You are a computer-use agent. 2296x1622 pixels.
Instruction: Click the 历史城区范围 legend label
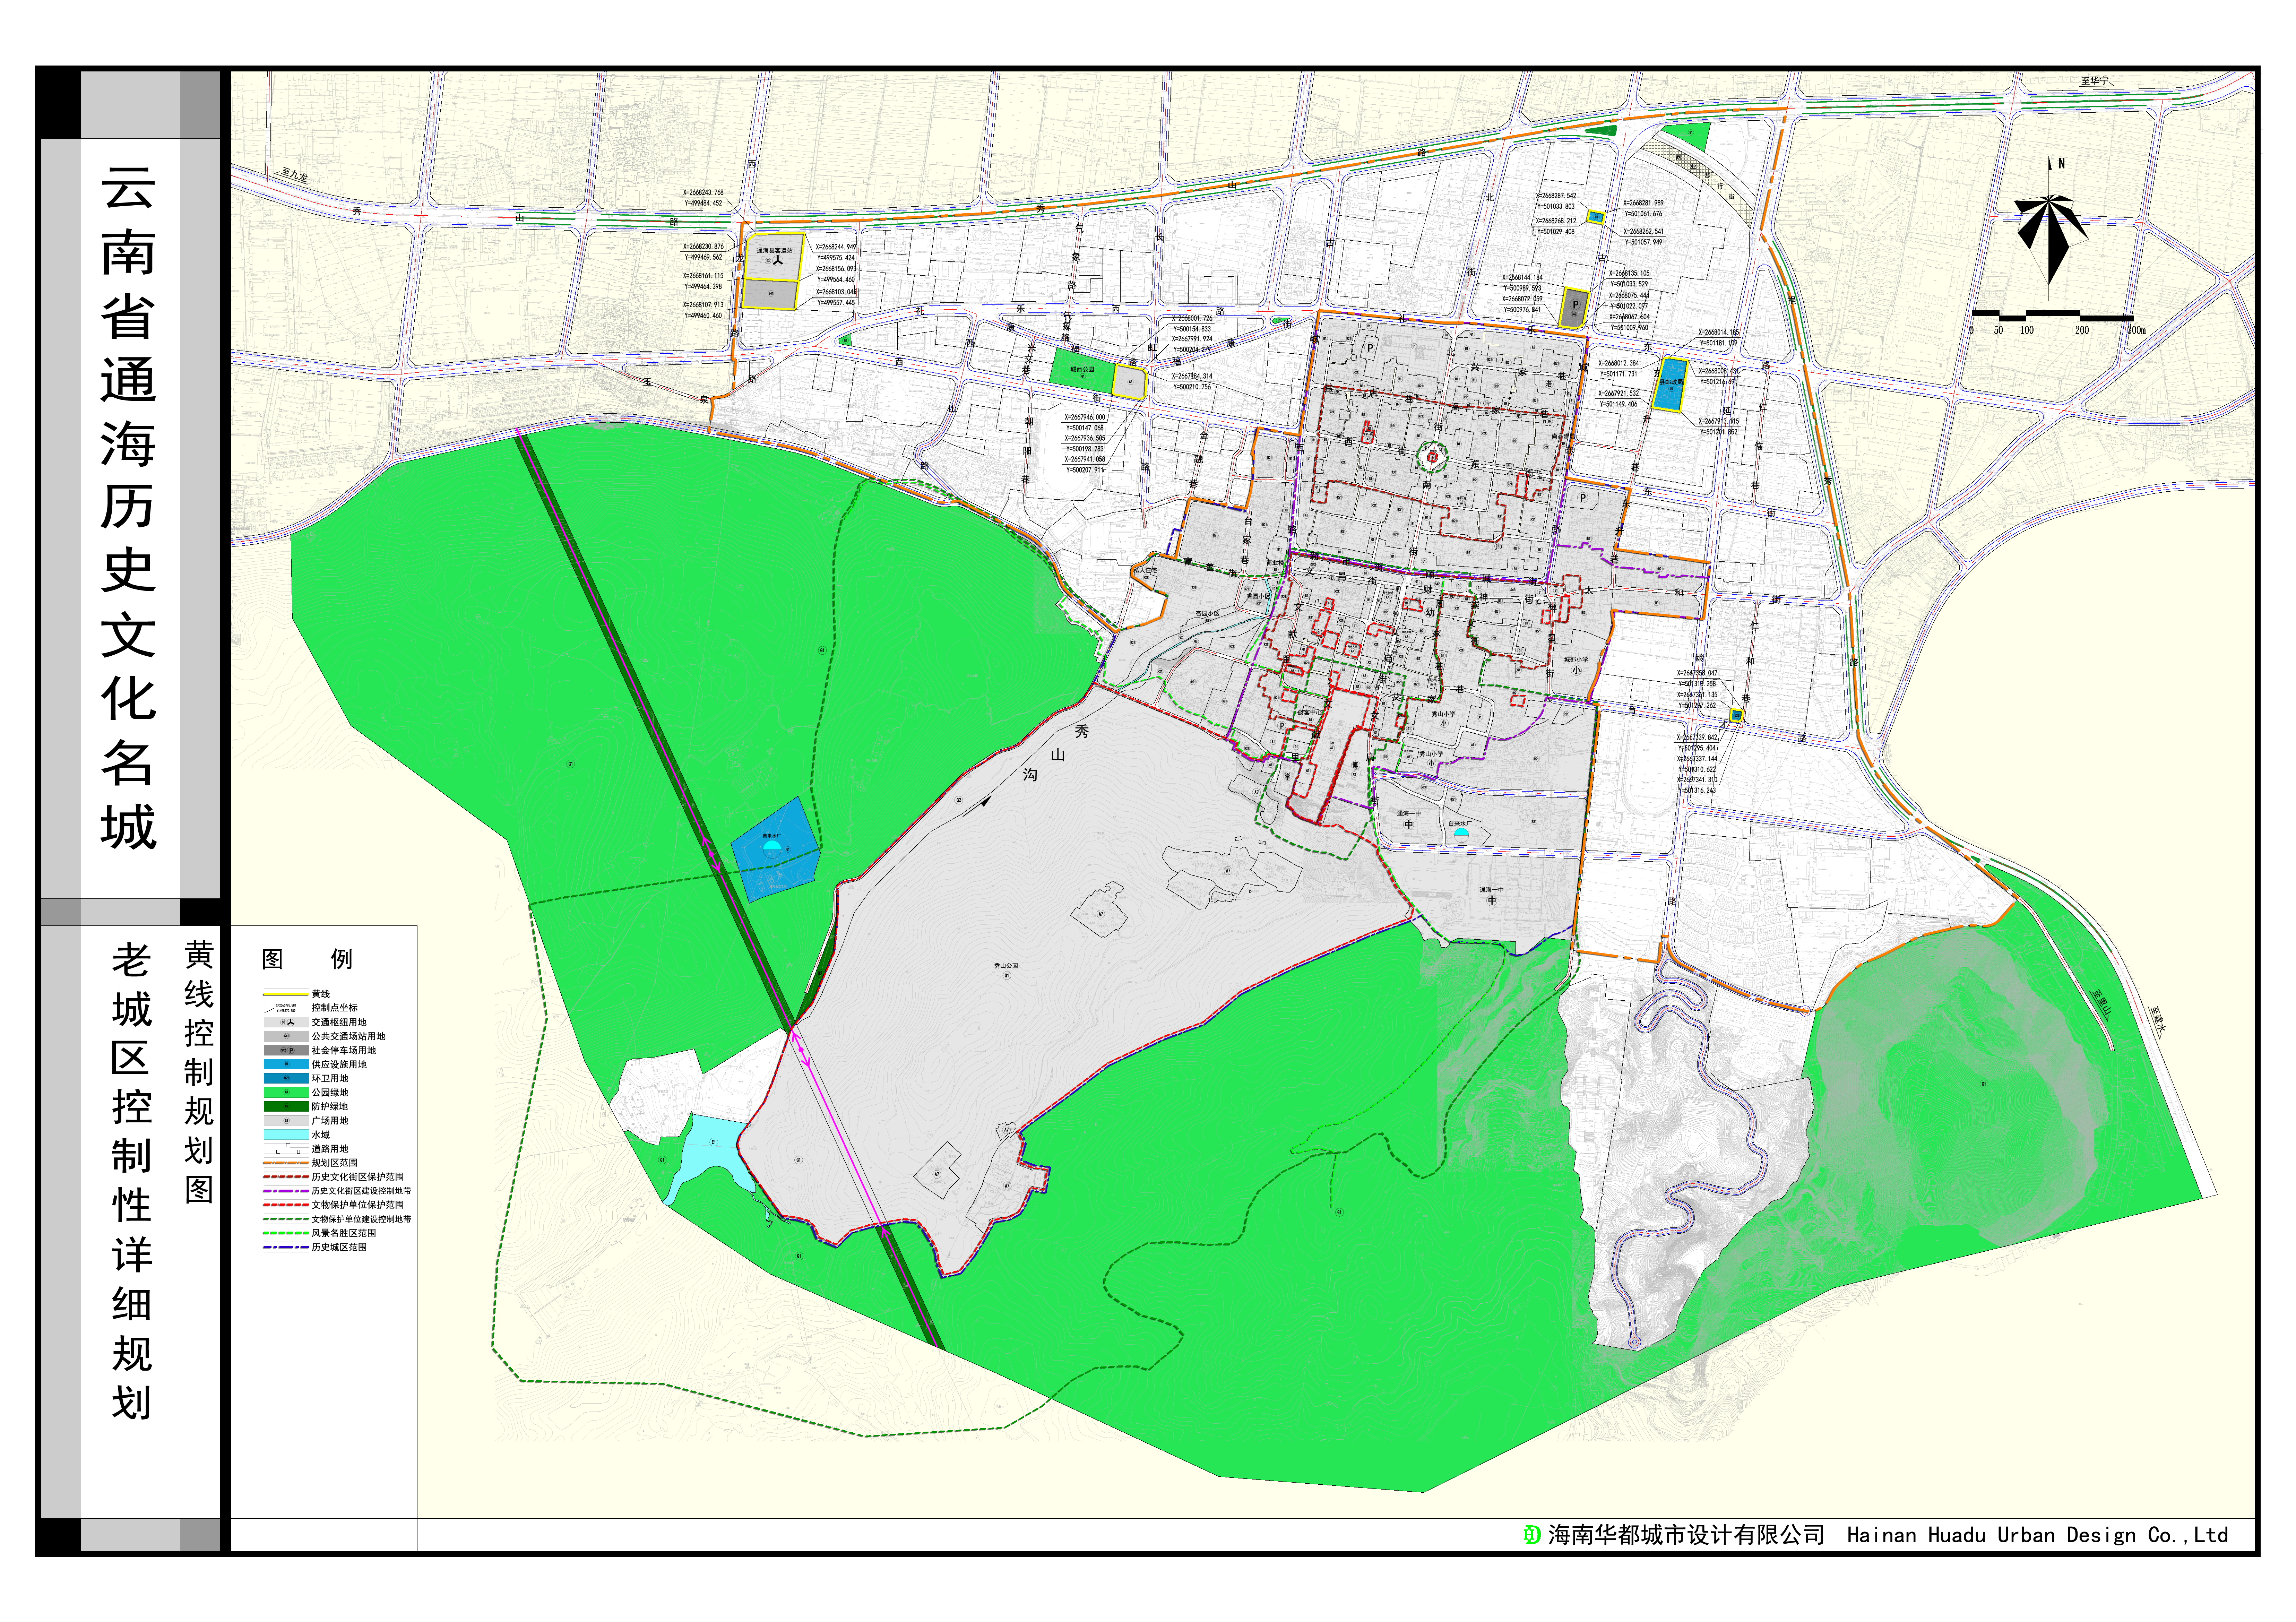click(x=339, y=1247)
